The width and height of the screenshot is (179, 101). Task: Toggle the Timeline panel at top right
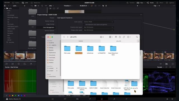tap(131, 3)
